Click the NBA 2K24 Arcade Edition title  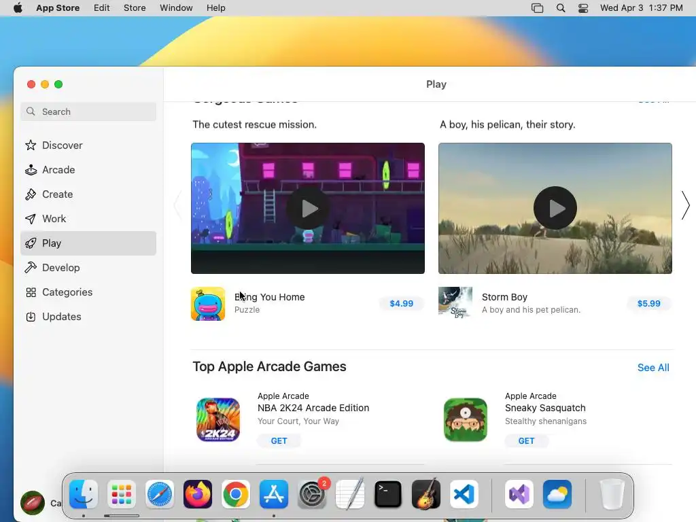313,408
